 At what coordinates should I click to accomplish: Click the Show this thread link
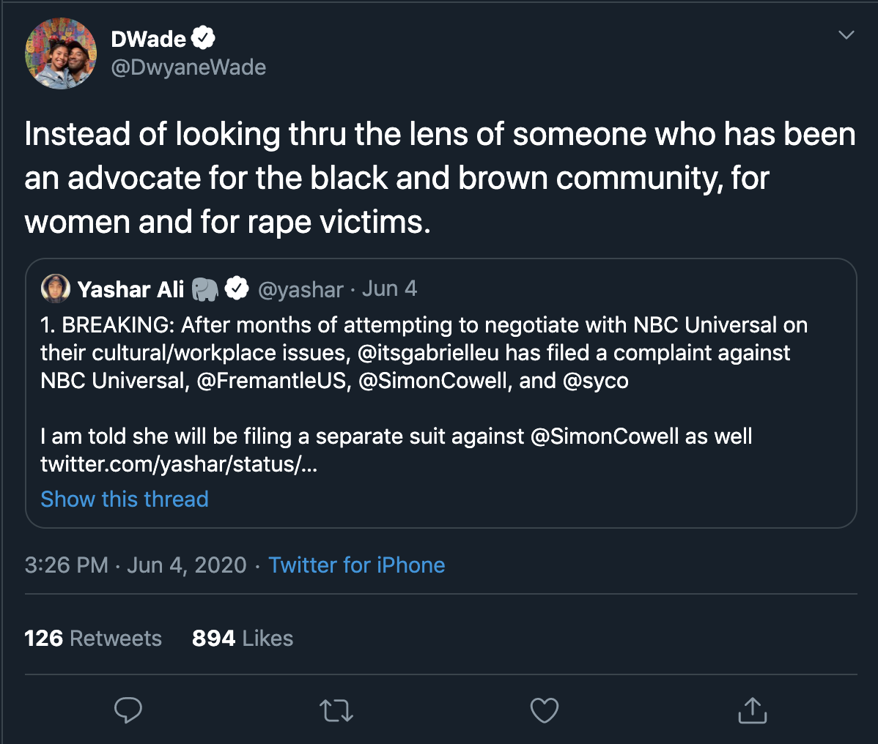point(125,499)
